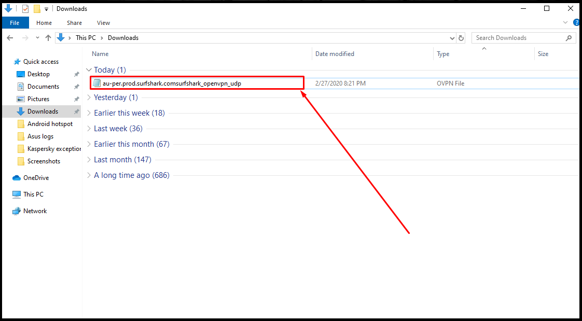The height and width of the screenshot is (321, 582).
Task: Refresh the Downloads folder view
Action: [461, 38]
